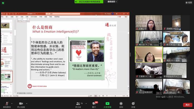
Task: Expand video options chevron beside camera
Action: pyautogui.click(x=27, y=103)
